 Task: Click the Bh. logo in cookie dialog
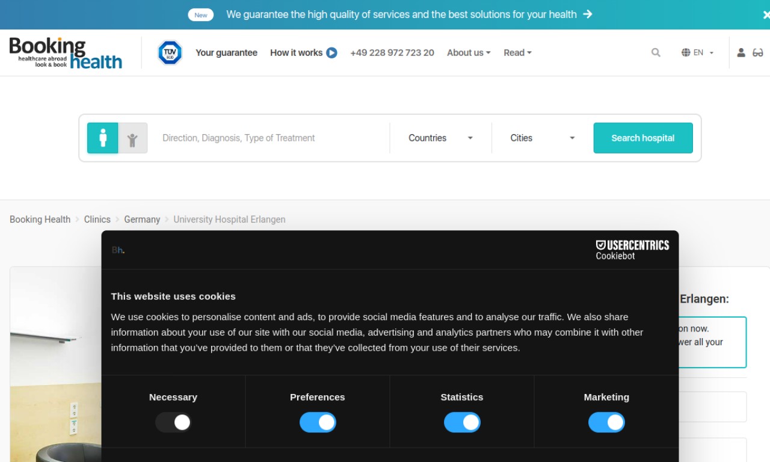[118, 250]
